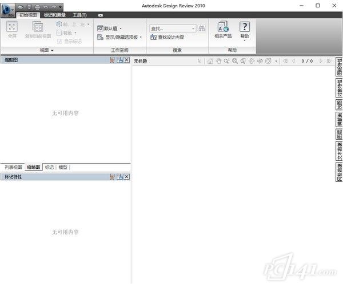Toggle auto-hide on the 缩略图 panel

[120, 60]
